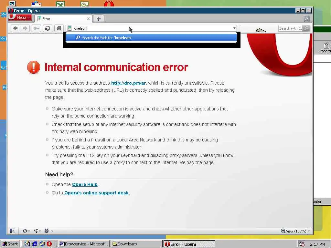Launch Opera from quick launch
The height and width of the screenshot is (248, 331).
(x=49, y=244)
